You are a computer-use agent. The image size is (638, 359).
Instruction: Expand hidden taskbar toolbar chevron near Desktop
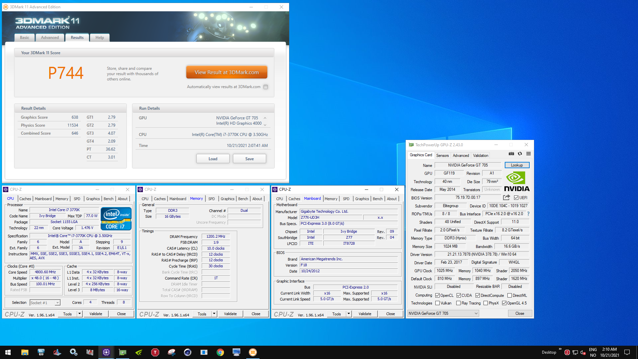point(560,349)
